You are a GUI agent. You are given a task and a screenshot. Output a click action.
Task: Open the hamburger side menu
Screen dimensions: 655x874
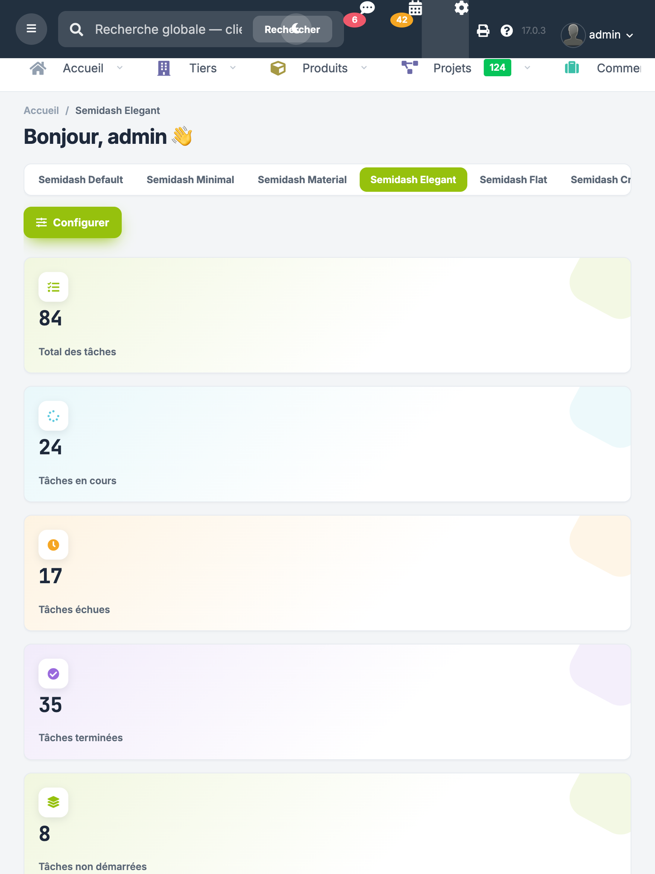tap(31, 29)
